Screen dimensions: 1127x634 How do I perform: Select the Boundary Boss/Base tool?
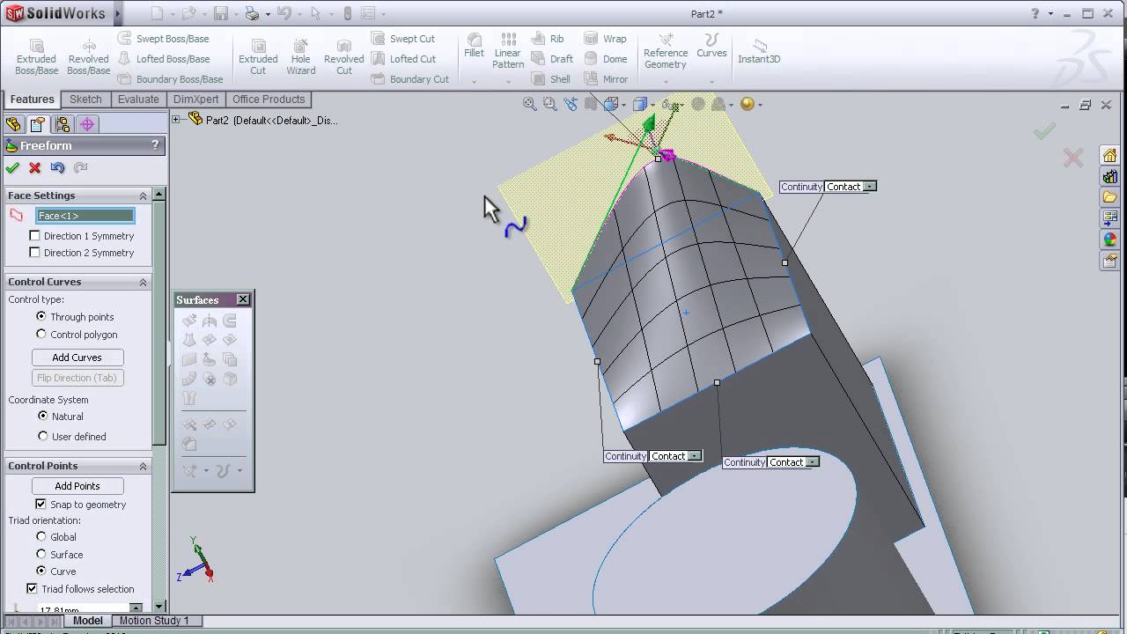(x=170, y=79)
